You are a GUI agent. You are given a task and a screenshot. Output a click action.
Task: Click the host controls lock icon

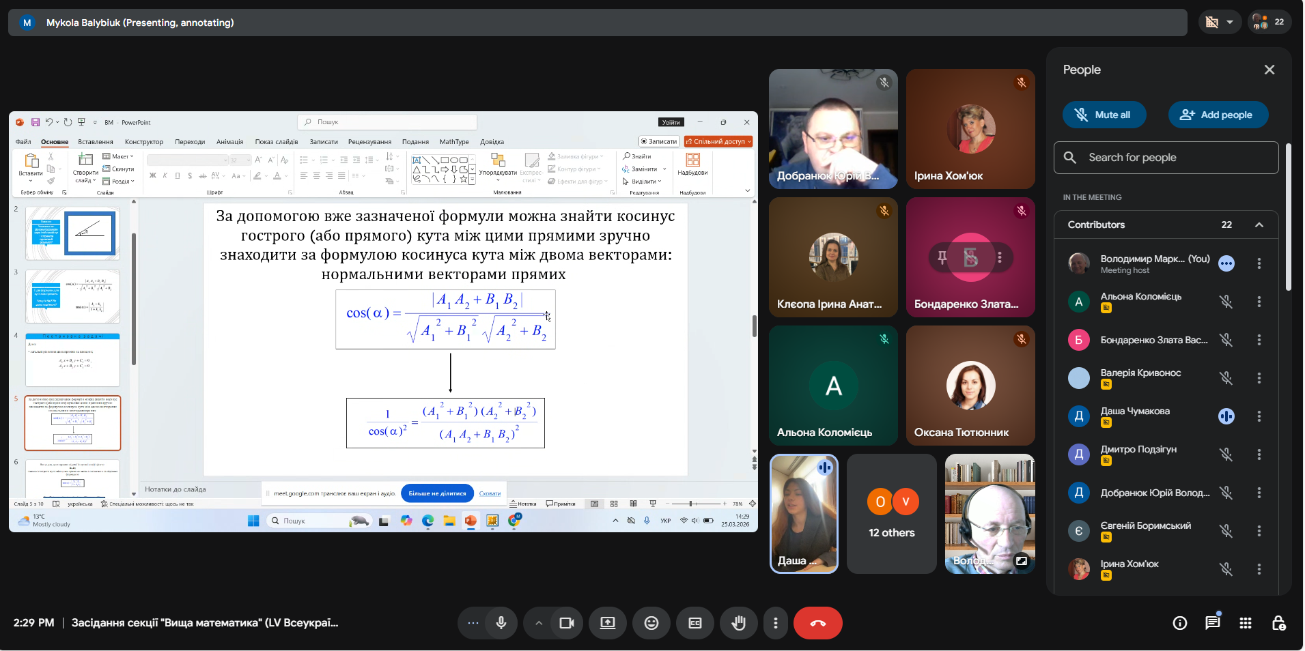tap(1278, 623)
